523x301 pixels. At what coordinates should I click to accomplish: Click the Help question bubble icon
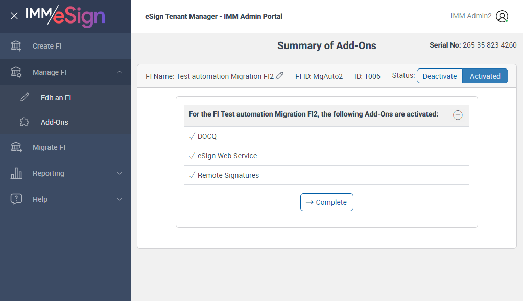pyautogui.click(x=16, y=199)
